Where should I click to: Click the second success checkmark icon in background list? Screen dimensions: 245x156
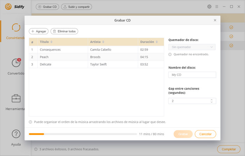(x=231, y=36)
